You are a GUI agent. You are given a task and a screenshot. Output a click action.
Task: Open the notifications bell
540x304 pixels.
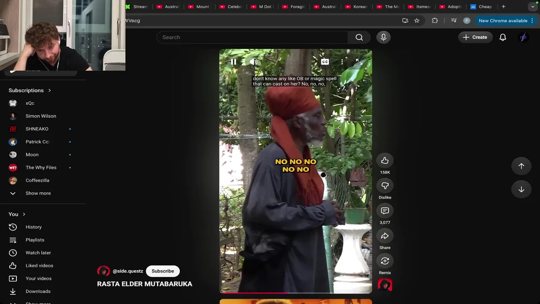pos(503,37)
